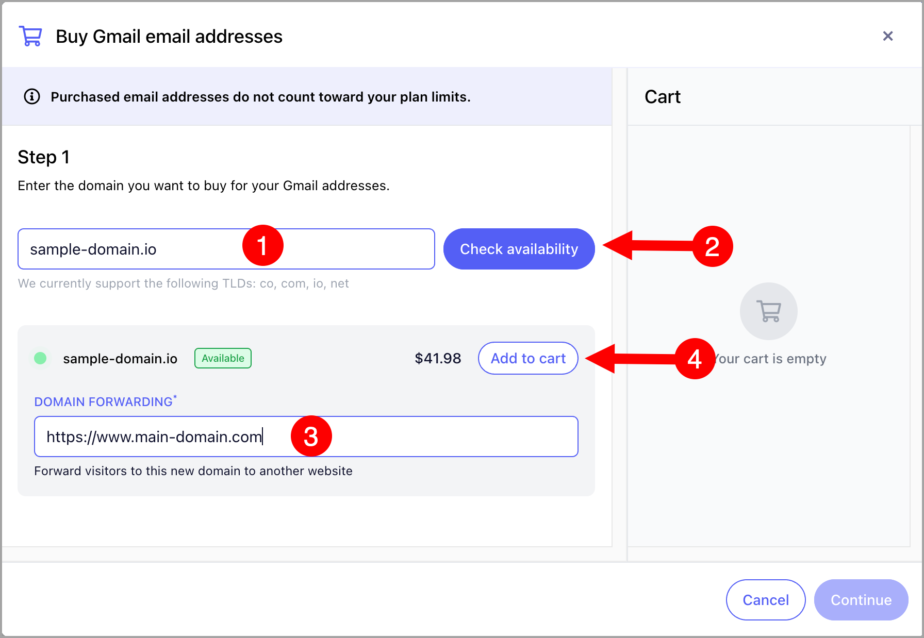Close the Buy Gmail addresses dialog
Image resolution: width=924 pixels, height=638 pixels.
pyautogui.click(x=888, y=36)
